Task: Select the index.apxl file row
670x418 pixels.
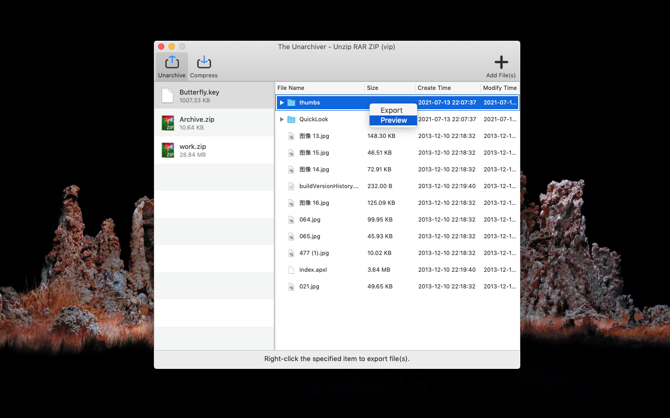Action: click(313, 270)
